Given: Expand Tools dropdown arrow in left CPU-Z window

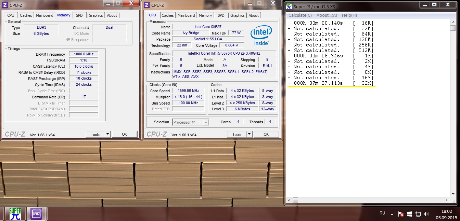Looking at the screenshot, I should [107, 134].
